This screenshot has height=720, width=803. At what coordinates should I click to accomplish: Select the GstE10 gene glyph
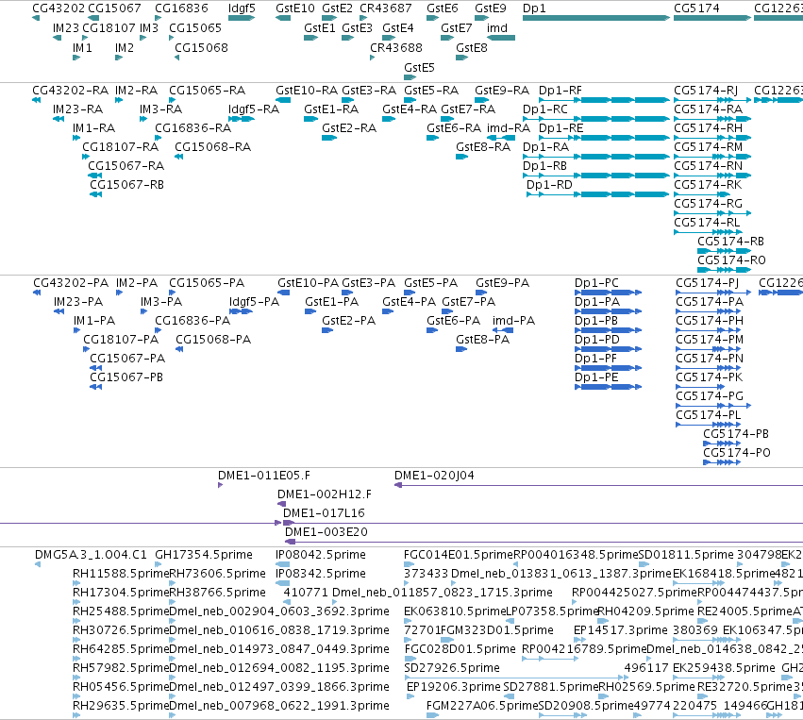click(283, 18)
